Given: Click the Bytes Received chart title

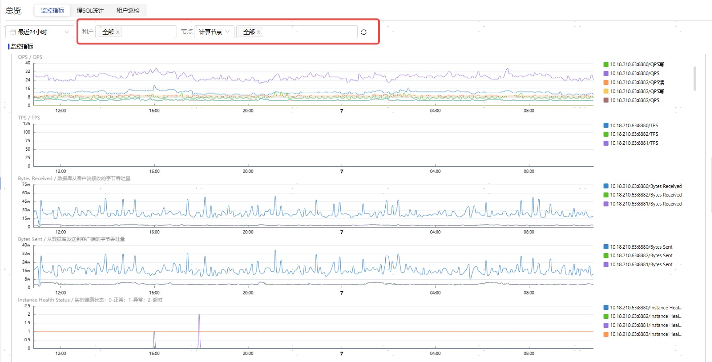Looking at the screenshot, I should pos(74,179).
